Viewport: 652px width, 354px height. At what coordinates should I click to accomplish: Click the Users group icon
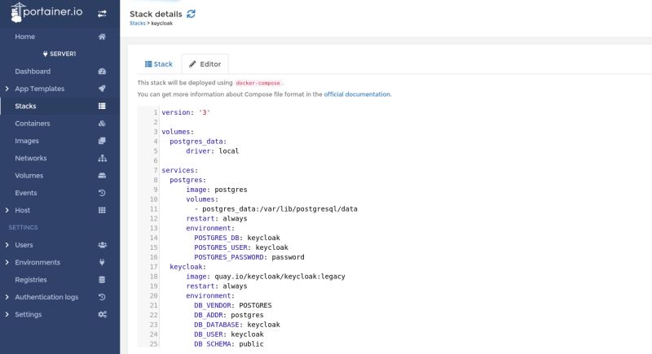[102, 245]
